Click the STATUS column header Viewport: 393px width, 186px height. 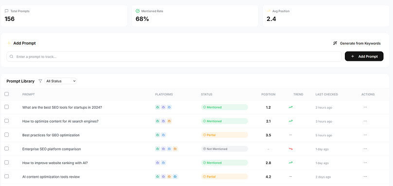click(207, 94)
